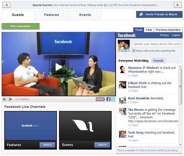Watch the Events channel
184x156 pixels.
point(102,145)
